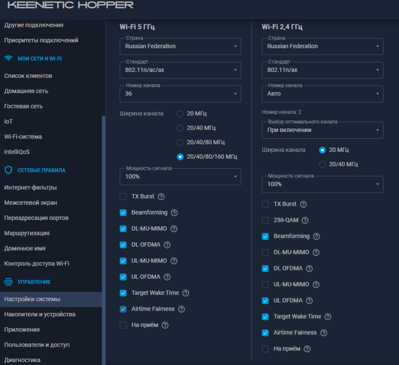Open 2,4 ГГц Стандарт dropdown
The width and height of the screenshot is (399, 365).
point(322,70)
